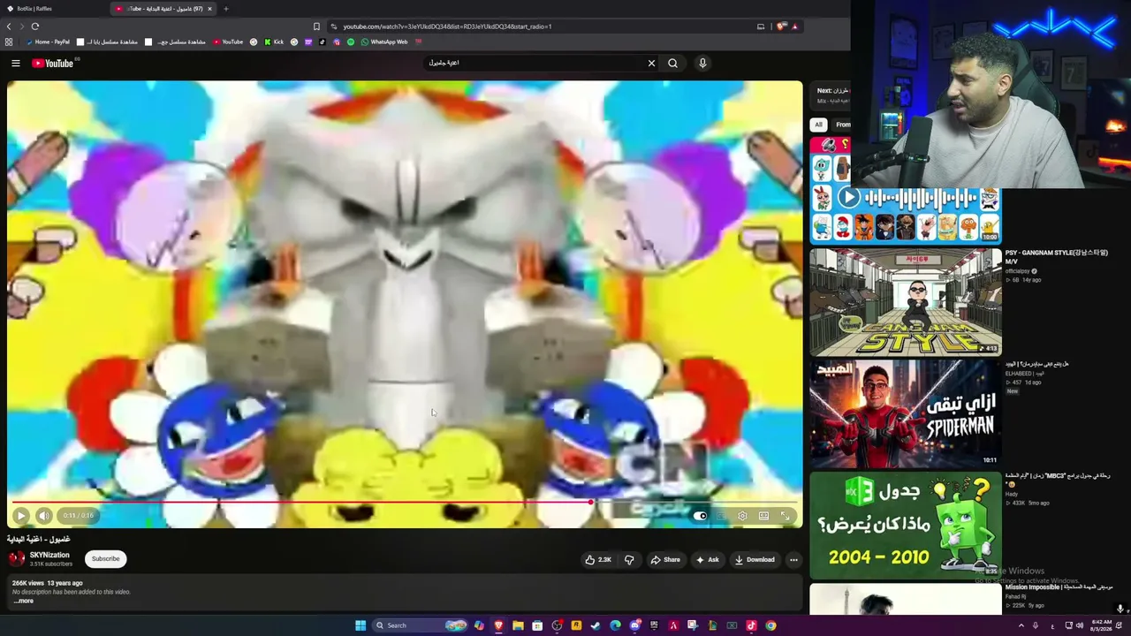Open the apps grid on the bookmarks bar
This screenshot has width=1131, height=636.
[9, 42]
